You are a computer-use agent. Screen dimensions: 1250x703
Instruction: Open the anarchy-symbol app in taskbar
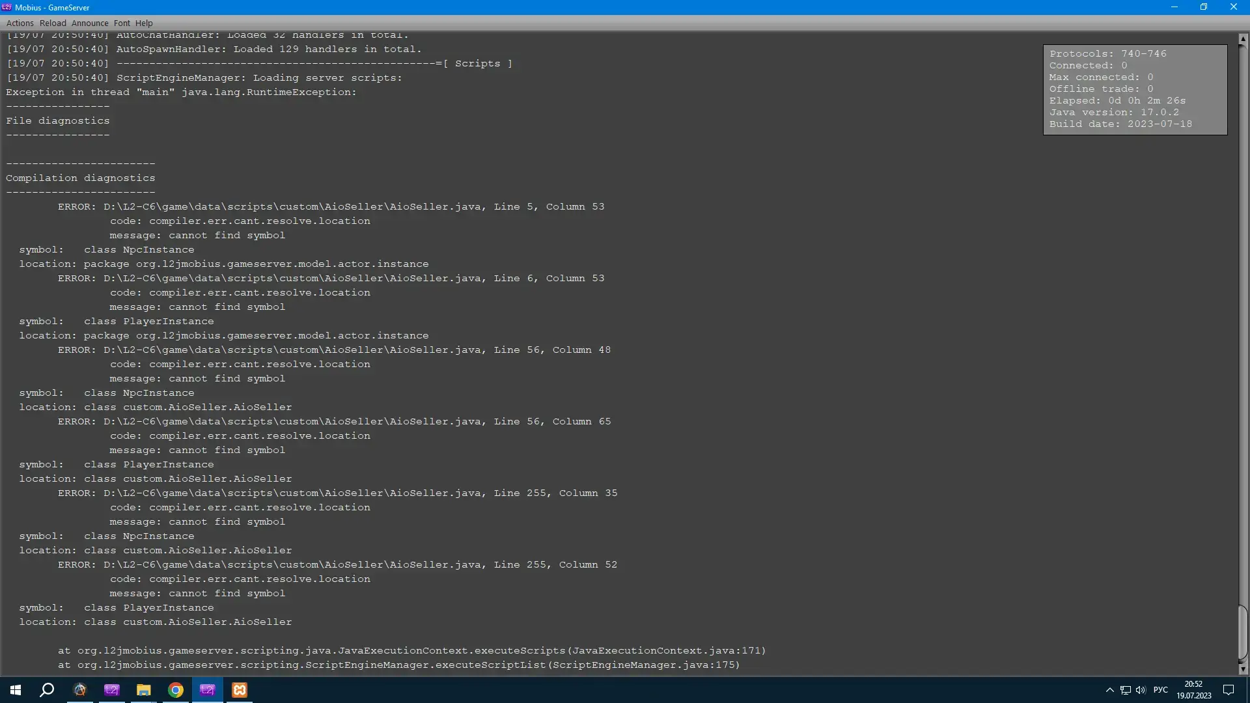click(80, 690)
